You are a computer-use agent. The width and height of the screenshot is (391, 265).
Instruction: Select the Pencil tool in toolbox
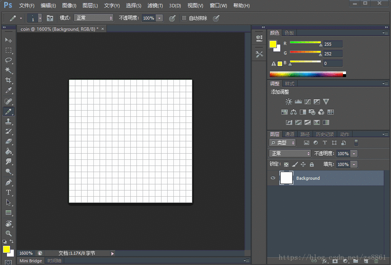click(x=8, y=111)
